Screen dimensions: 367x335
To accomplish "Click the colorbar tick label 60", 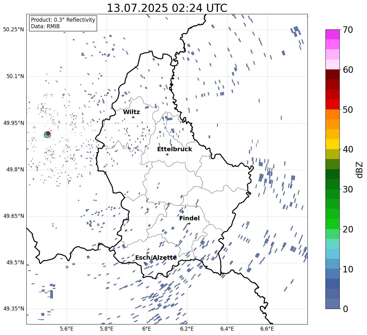I will click(x=348, y=70).
